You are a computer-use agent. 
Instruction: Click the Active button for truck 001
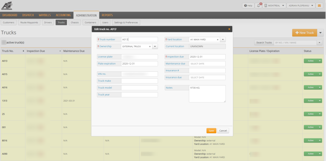[311, 127]
